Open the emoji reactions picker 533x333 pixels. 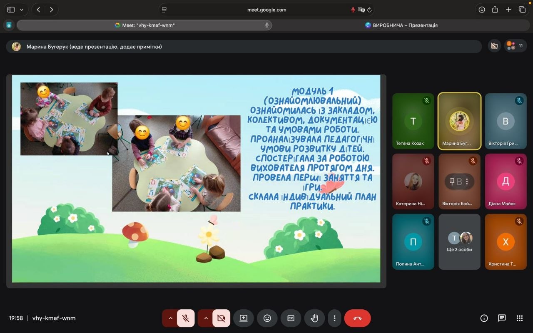(x=267, y=318)
